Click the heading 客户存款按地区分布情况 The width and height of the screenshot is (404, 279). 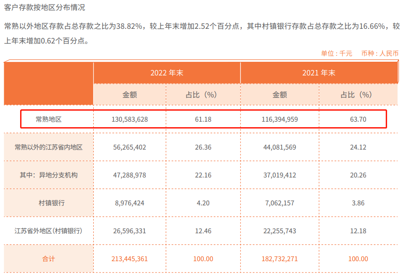click(x=45, y=7)
